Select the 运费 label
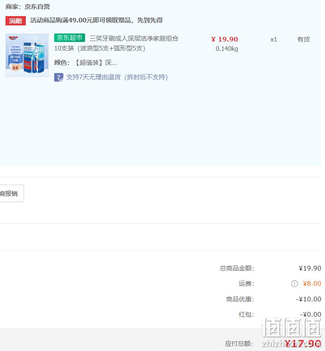This screenshot has height=351, width=325. 246,284
